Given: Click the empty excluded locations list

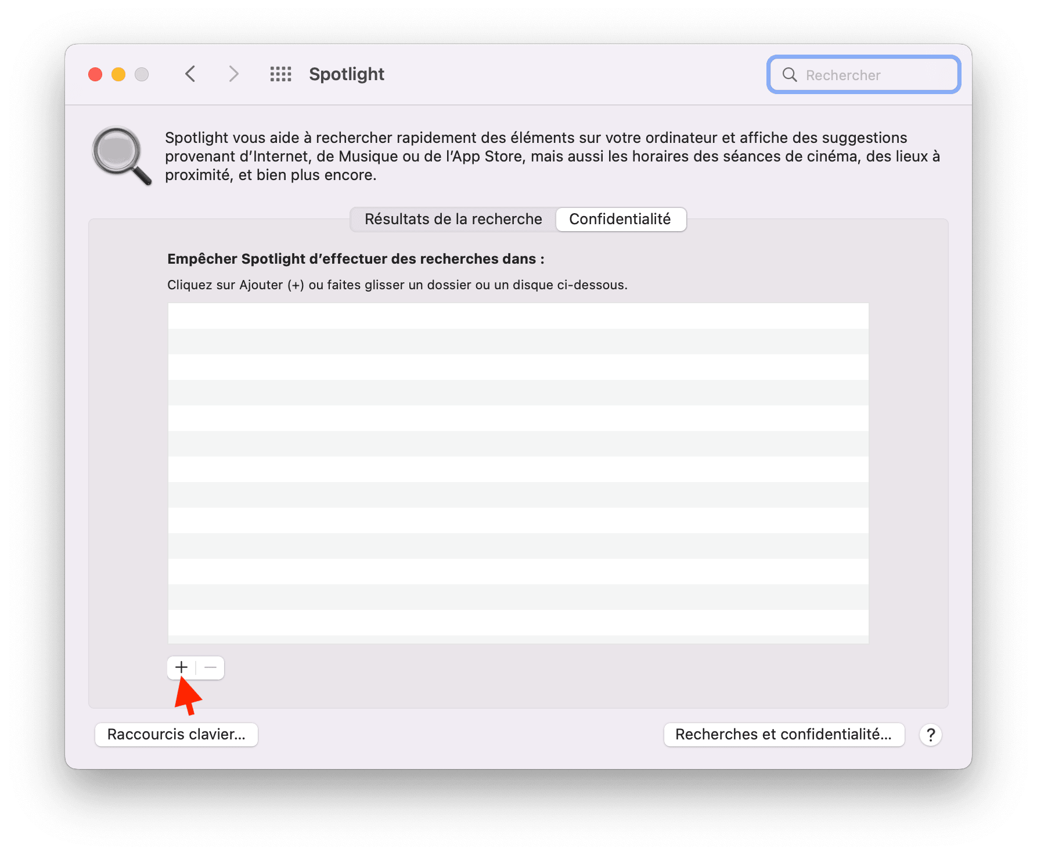Looking at the screenshot, I should (x=518, y=473).
